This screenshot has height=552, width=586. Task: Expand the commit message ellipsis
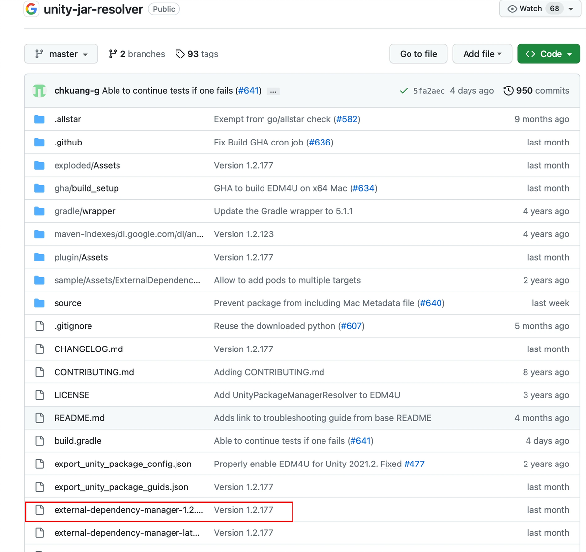(x=273, y=91)
